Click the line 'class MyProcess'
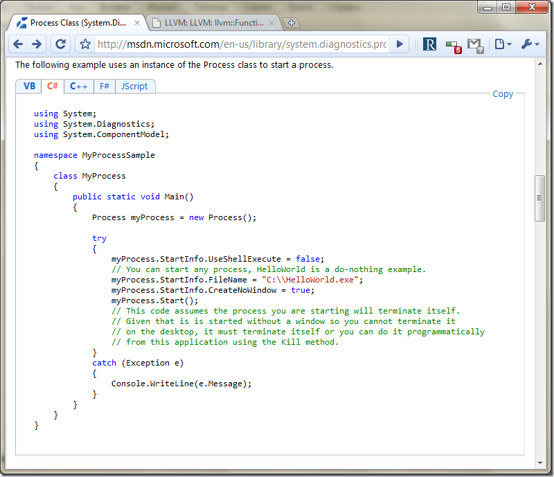The height and width of the screenshot is (477, 554). coord(89,176)
